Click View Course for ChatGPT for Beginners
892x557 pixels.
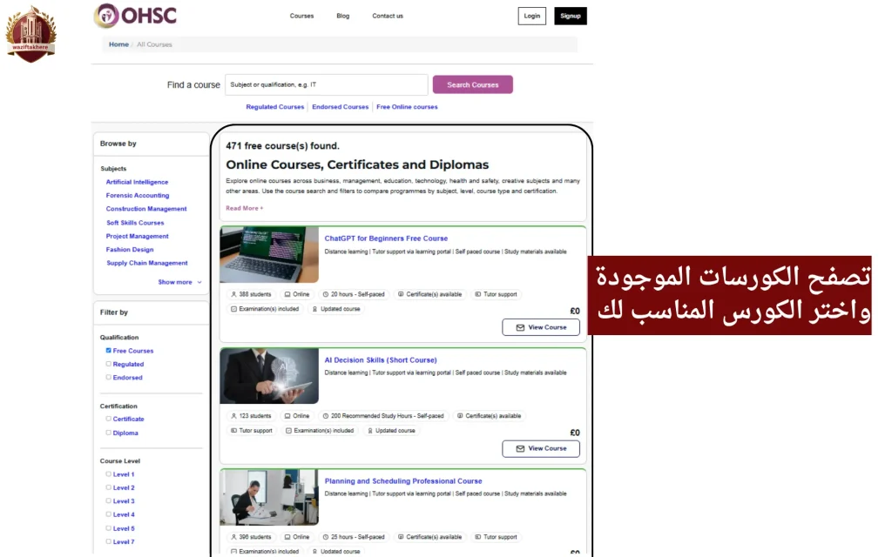tap(541, 327)
